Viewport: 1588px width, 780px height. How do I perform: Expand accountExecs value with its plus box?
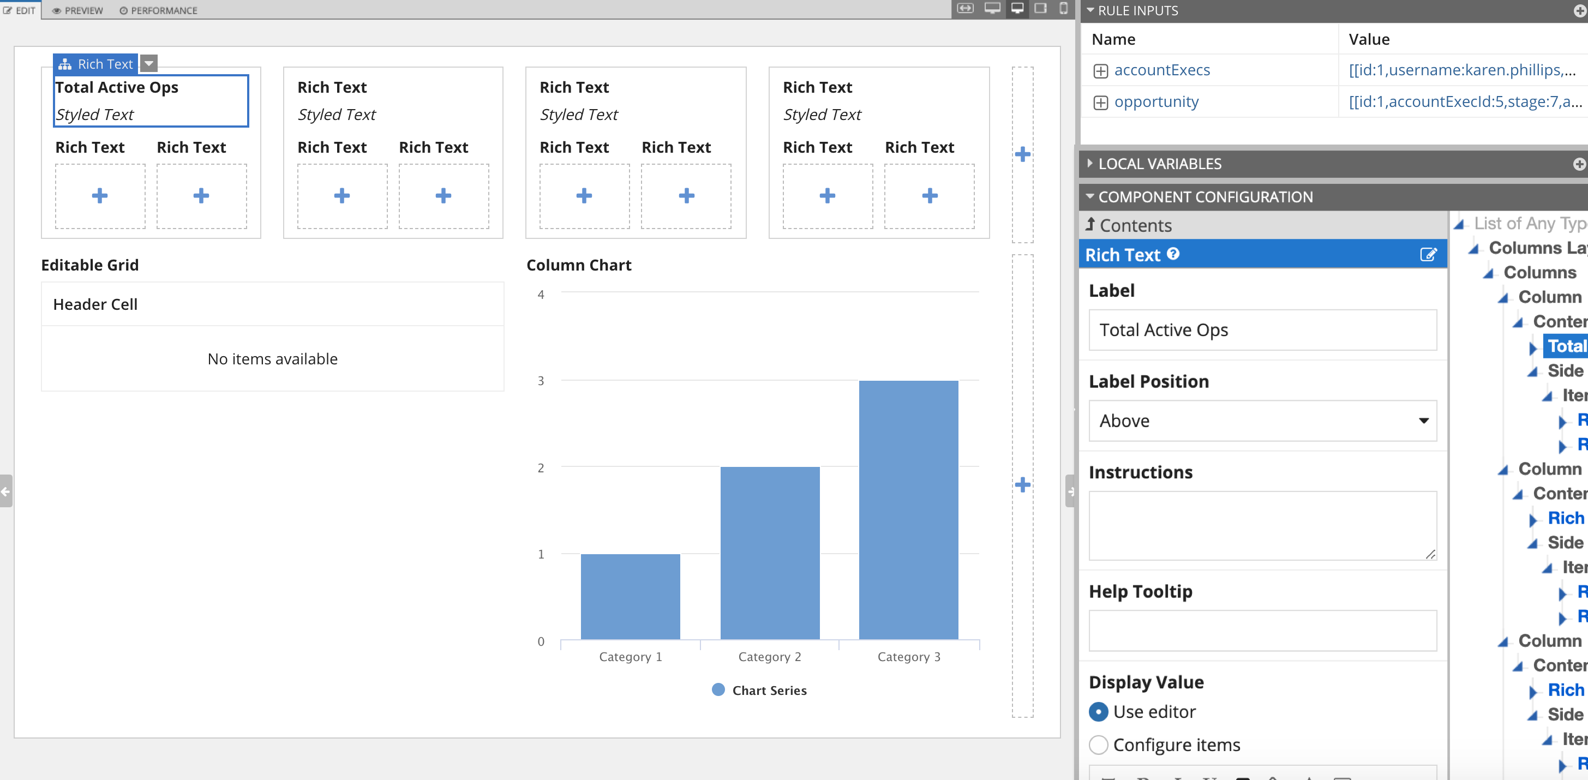1100,71
